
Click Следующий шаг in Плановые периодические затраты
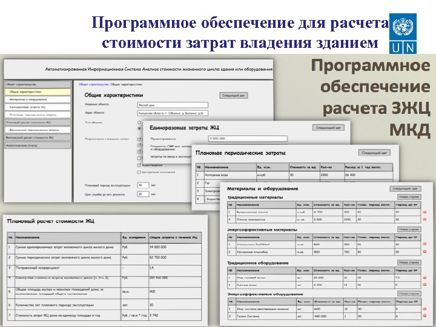[374, 153]
